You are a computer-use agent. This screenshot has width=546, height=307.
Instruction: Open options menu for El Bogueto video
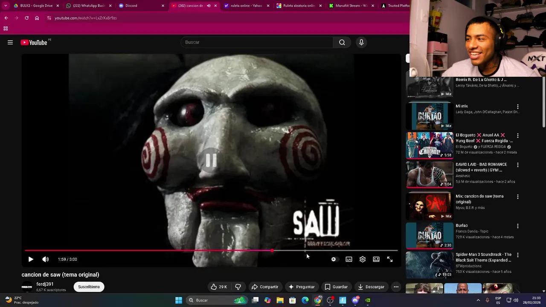point(518,136)
